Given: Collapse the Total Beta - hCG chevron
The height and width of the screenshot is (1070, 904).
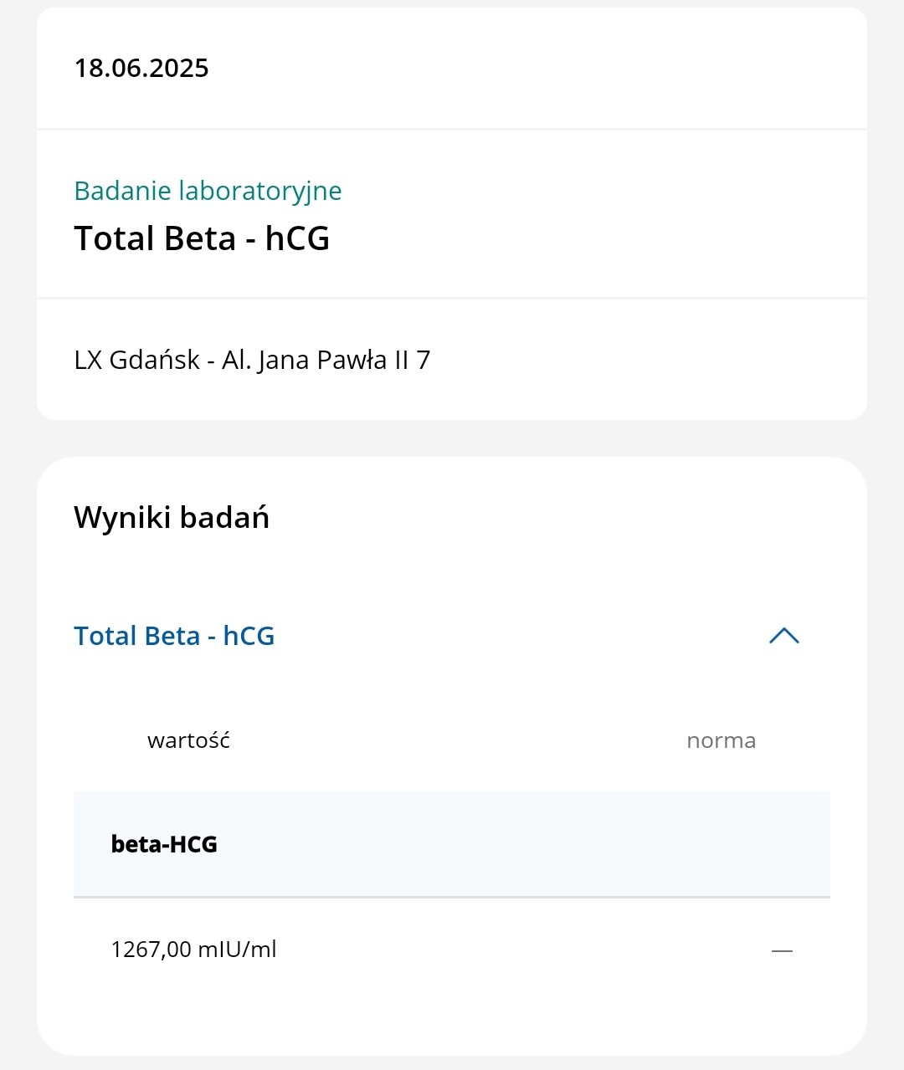Looking at the screenshot, I should pos(783,636).
